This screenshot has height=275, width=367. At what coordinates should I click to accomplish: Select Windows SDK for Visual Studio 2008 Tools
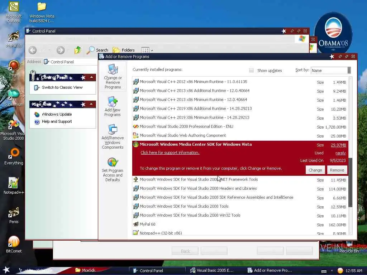240,207
